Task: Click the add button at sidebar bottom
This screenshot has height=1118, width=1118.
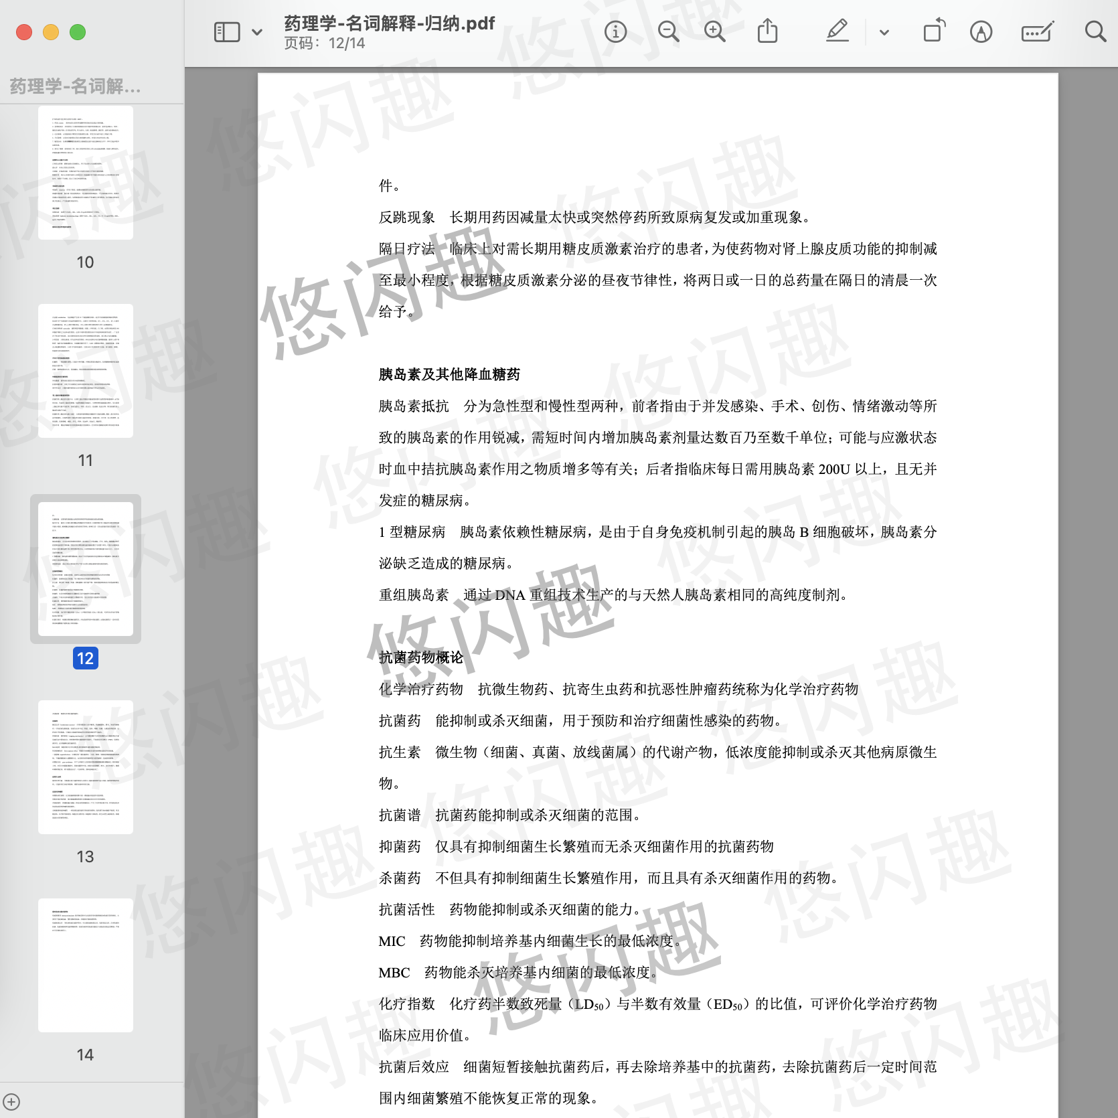Action: (11, 1101)
